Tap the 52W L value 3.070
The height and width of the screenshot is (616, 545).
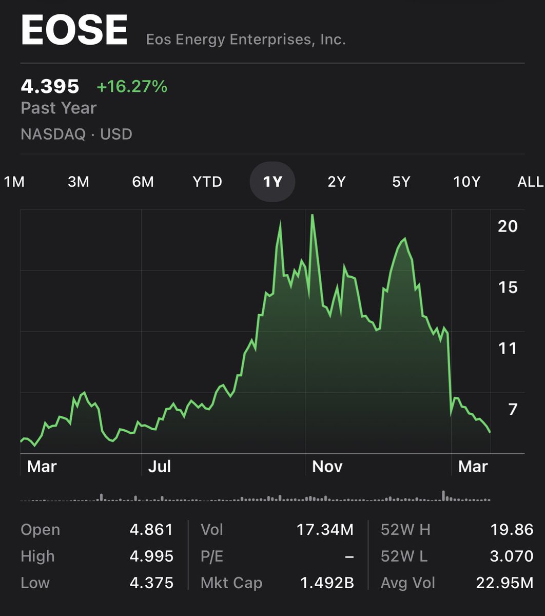coord(512,556)
